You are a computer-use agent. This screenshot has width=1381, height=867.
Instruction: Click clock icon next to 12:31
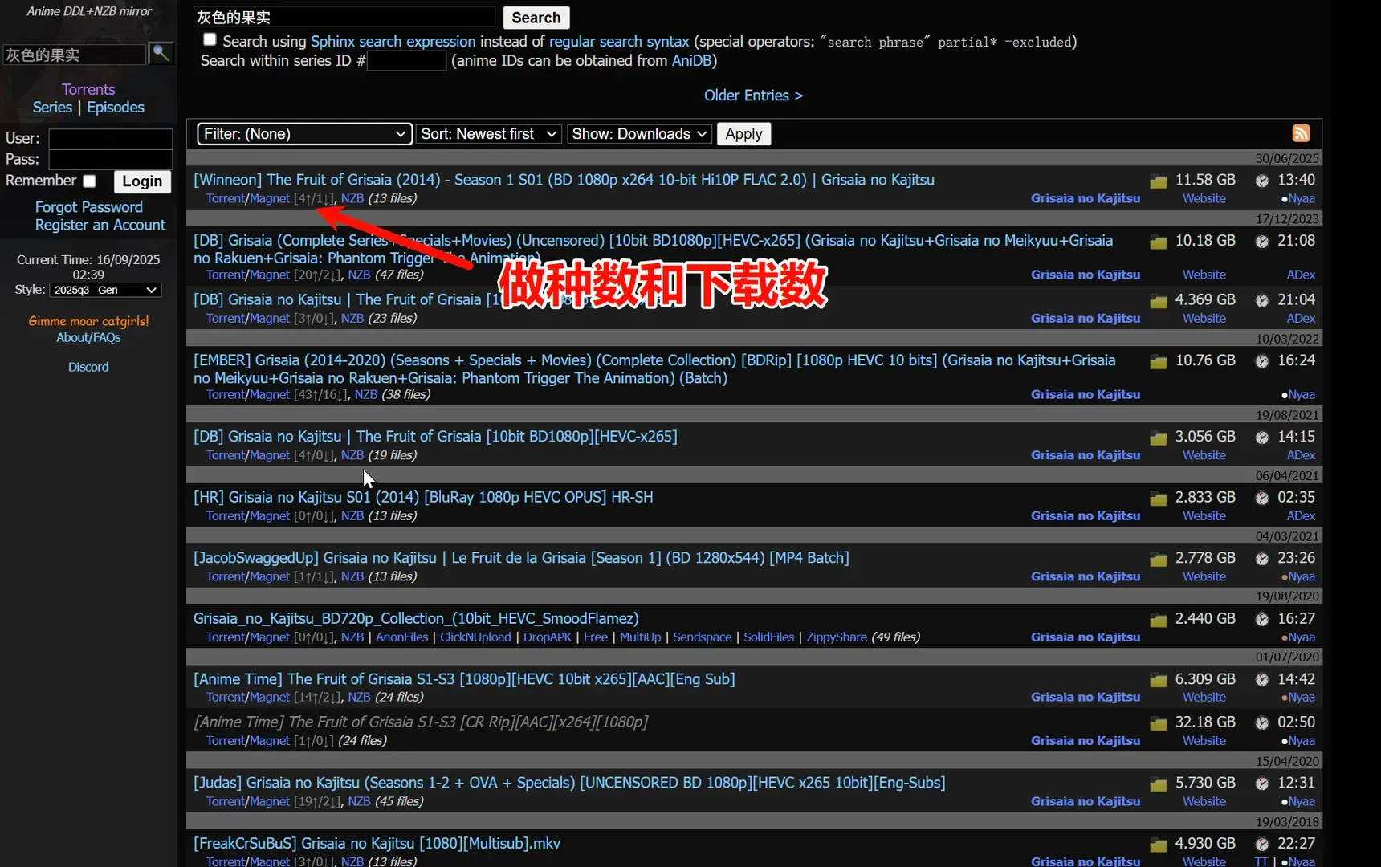(1262, 784)
